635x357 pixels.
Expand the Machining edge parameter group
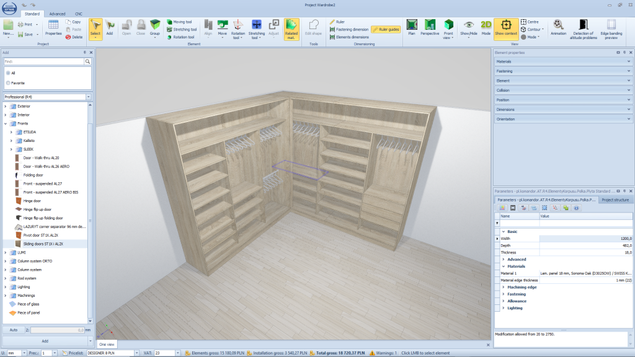[504, 287]
